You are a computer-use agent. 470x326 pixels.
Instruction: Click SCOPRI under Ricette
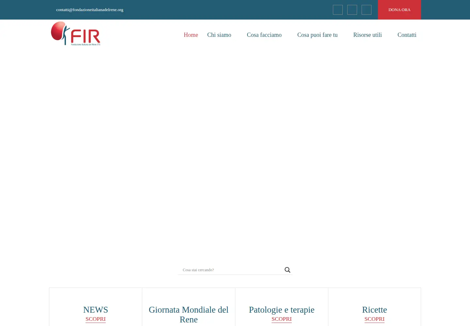[x=374, y=319]
